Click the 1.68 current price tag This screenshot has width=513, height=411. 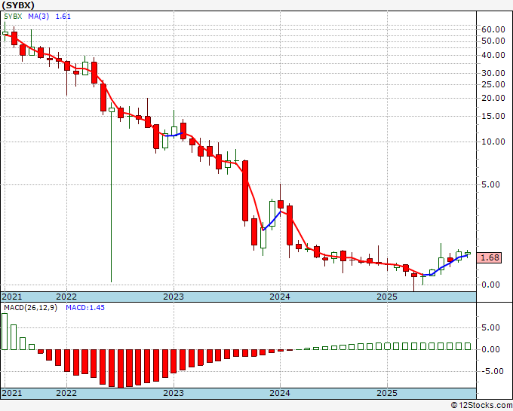[x=490, y=257]
